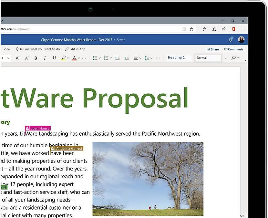This screenshot has width=268, height=218.
Task: Open more paragraph options ellipsis
Action: (x=158, y=58)
